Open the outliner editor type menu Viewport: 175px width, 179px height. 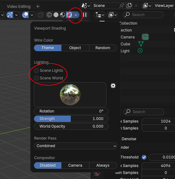(100, 15)
